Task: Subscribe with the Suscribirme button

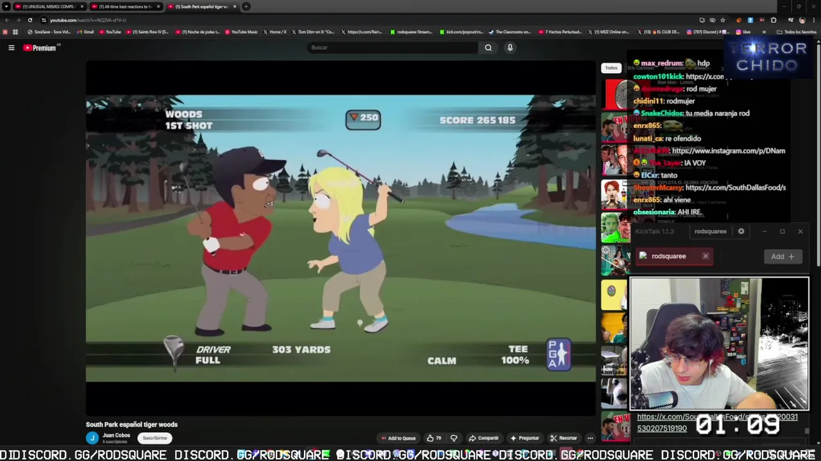Action: (155, 438)
